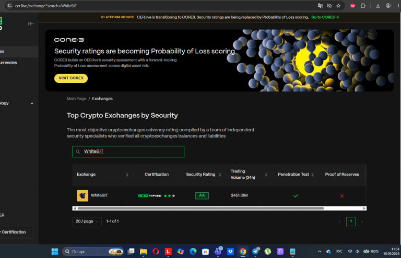
Task: Click the Certification button in the sidebar
Action: [x=17, y=232]
